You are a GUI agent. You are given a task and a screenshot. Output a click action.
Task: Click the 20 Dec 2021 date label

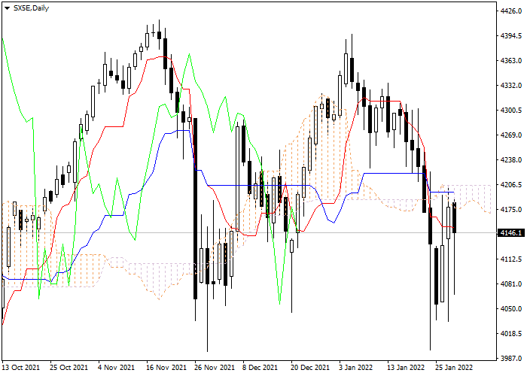tap(310, 367)
